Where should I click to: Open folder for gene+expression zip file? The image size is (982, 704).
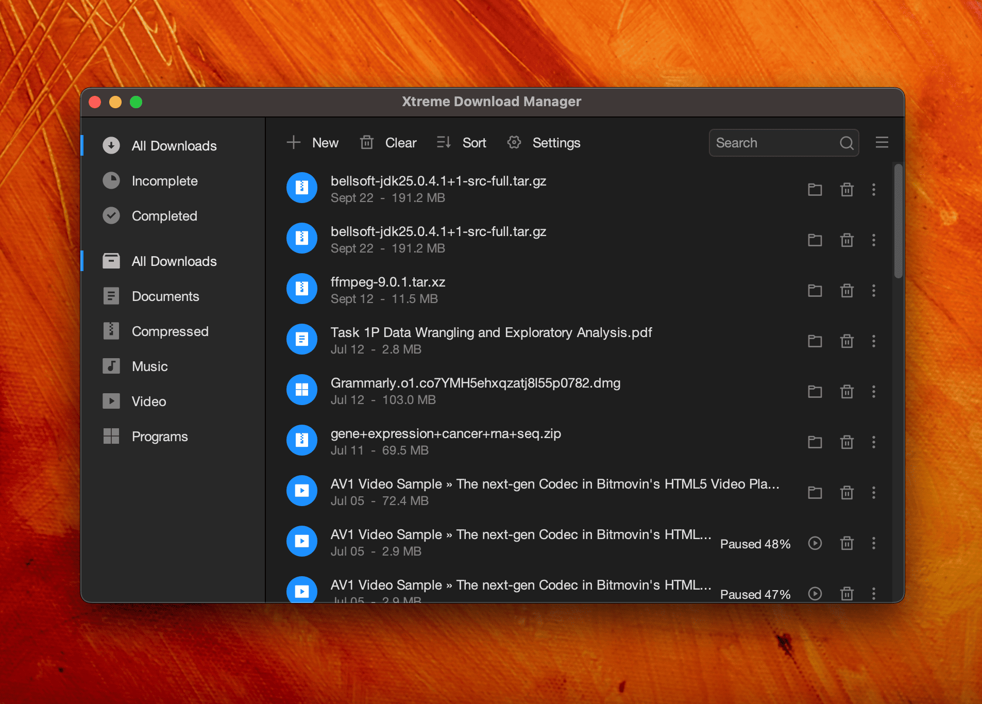pyautogui.click(x=815, y=442)
